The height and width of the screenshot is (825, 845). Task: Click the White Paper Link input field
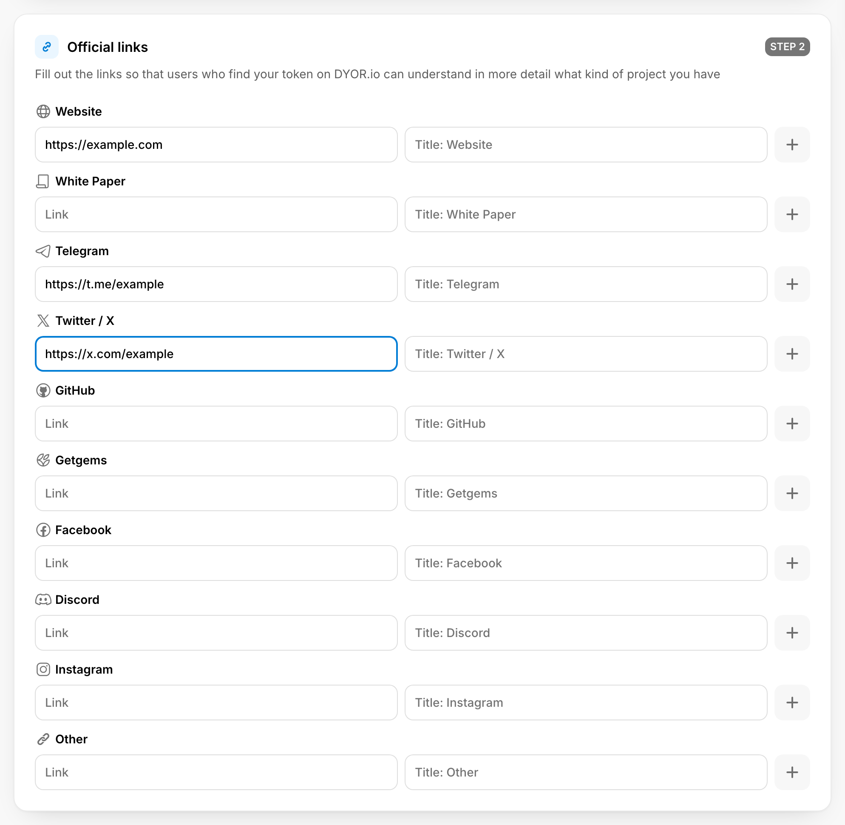point(216,214)
